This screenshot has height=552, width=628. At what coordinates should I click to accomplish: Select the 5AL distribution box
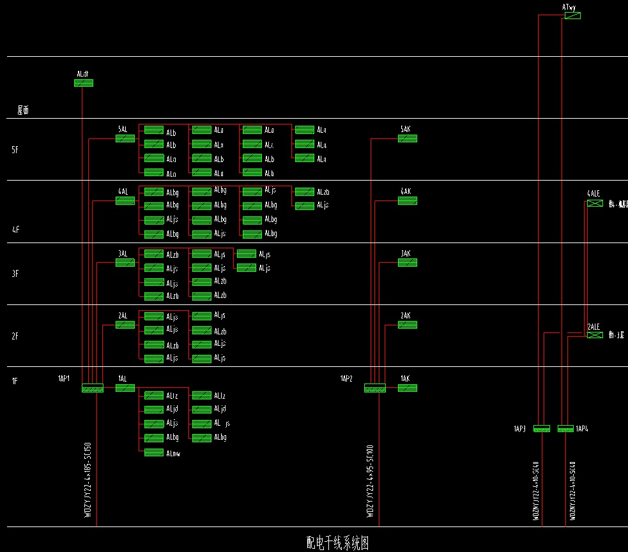pos(125,138)
